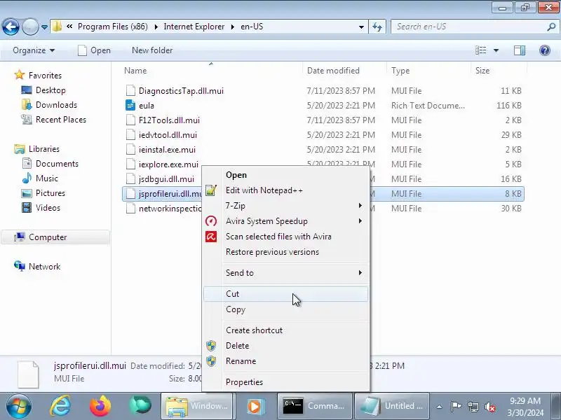The image size is (561, 420).
Task: Click the search magnifier icon
Action: coord(551,27)
